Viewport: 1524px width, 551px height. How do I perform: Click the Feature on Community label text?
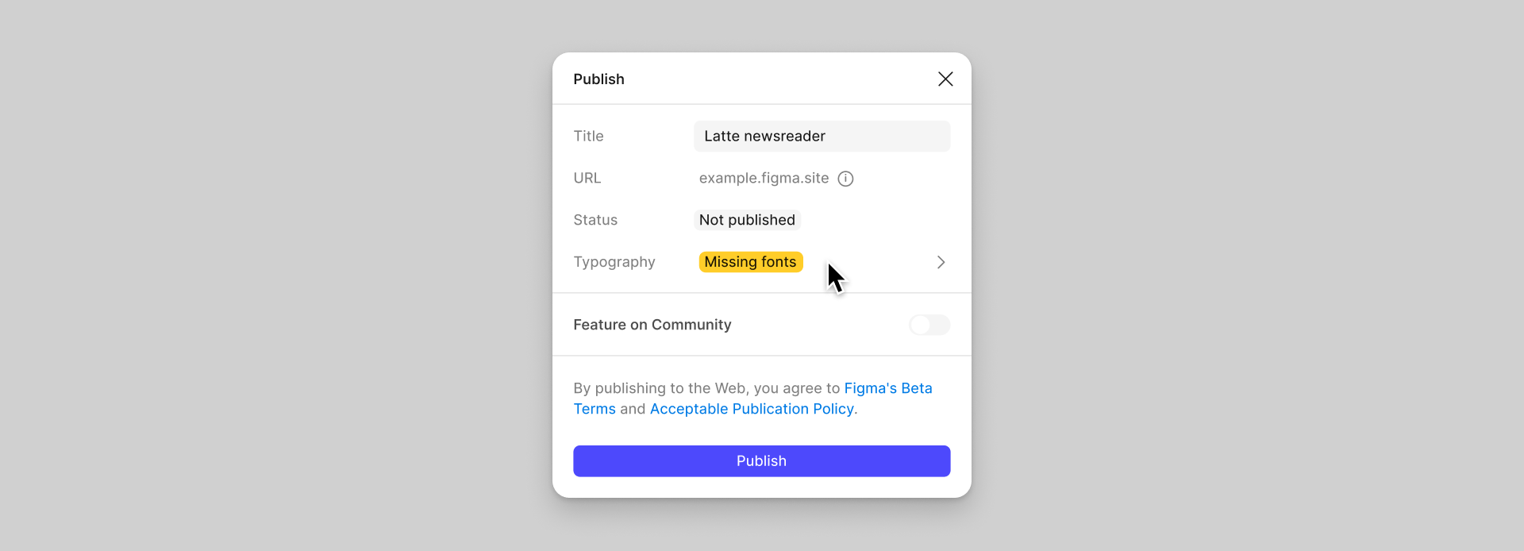tap(652, 325)
